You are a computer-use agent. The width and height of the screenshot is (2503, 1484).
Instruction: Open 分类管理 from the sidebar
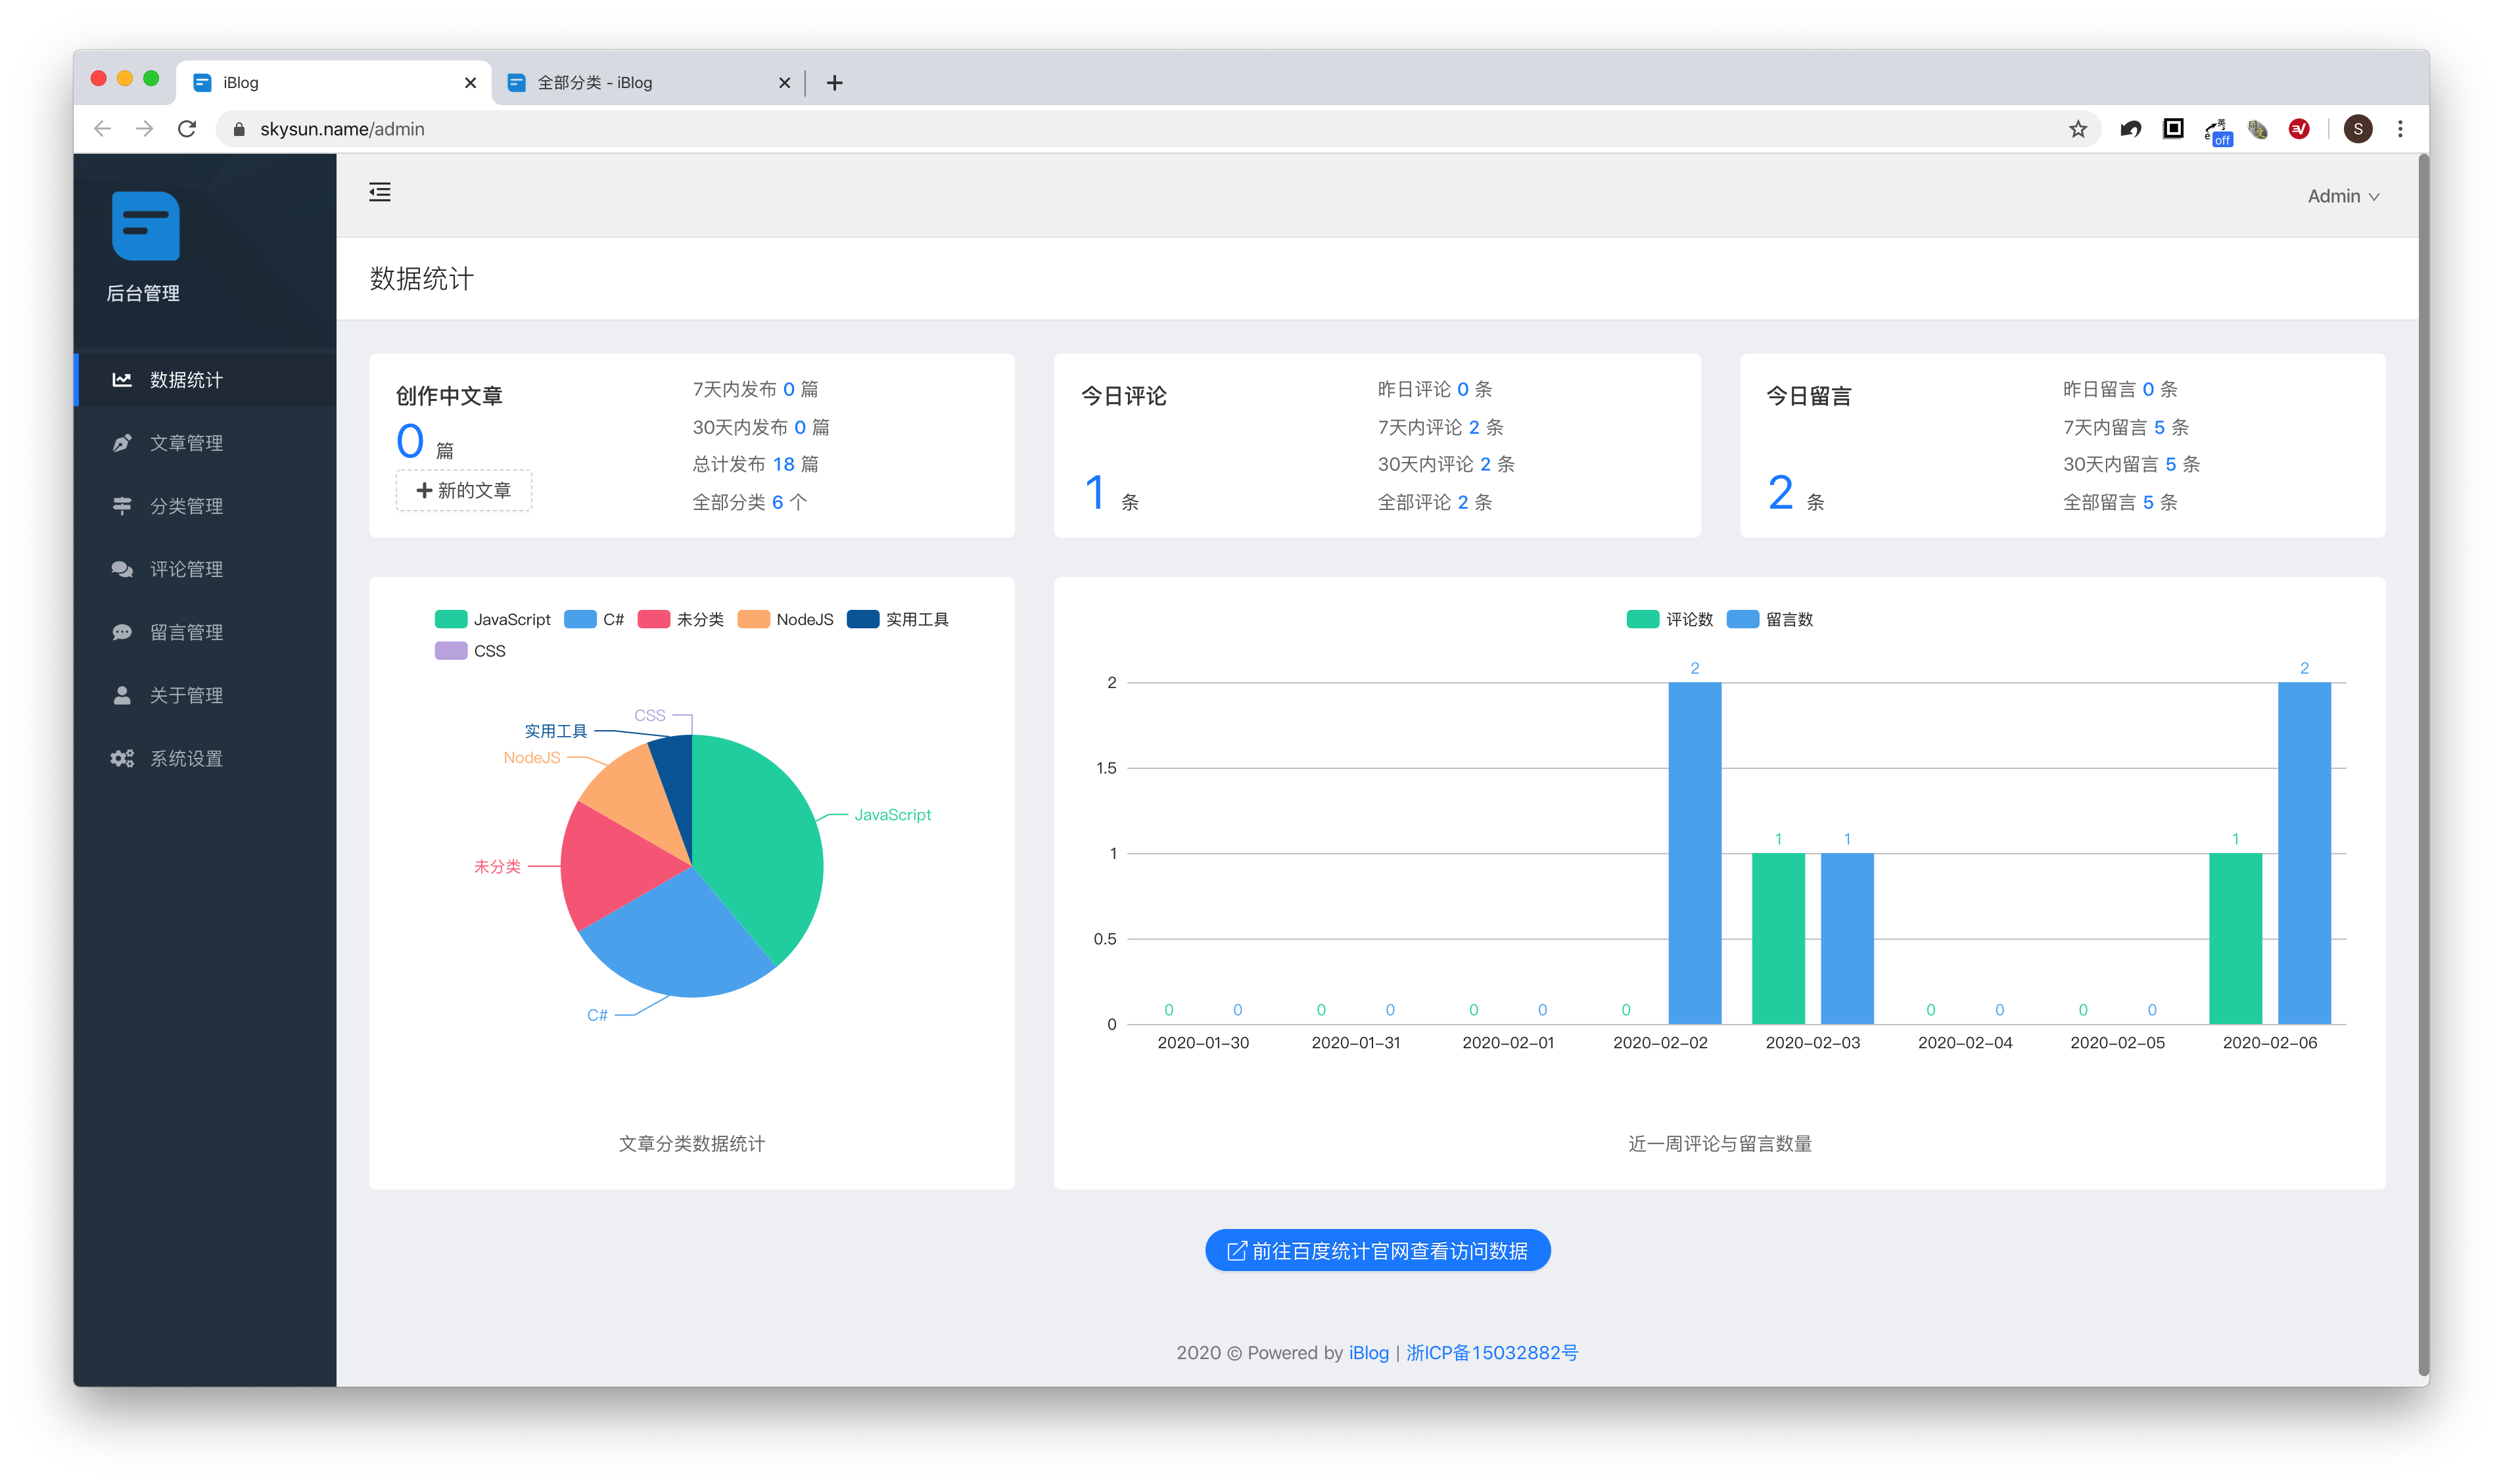point(186,506)
